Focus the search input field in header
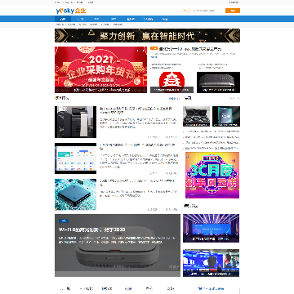 click(207, 11)
